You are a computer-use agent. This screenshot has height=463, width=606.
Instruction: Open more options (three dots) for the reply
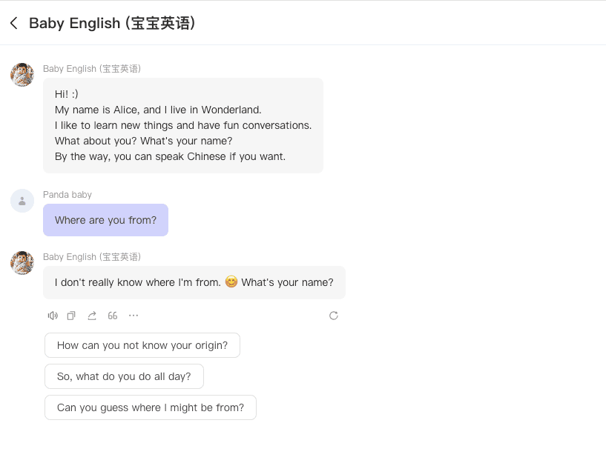coord(134,316)
